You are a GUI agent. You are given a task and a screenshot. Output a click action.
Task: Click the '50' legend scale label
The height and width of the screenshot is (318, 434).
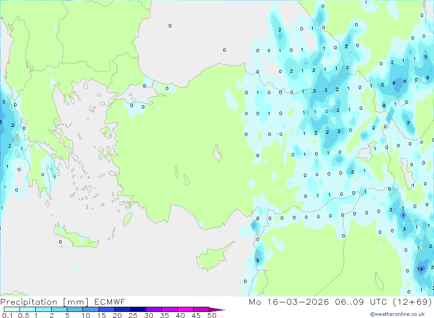(x=212, y=315)
